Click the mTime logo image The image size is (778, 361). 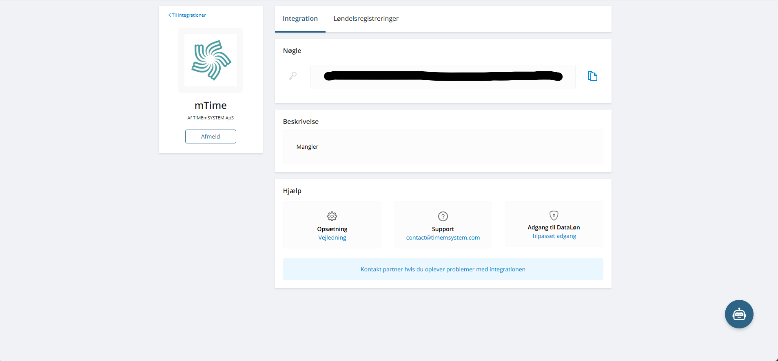click(x=211, y=60)
